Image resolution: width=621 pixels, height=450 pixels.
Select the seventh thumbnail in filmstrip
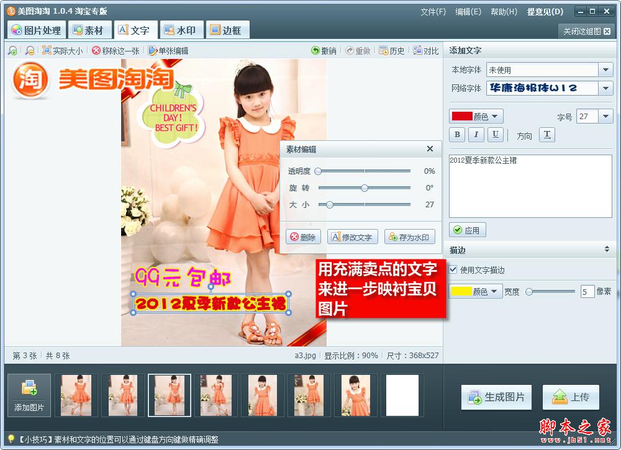pyautogui.click(x=356, y=395)
